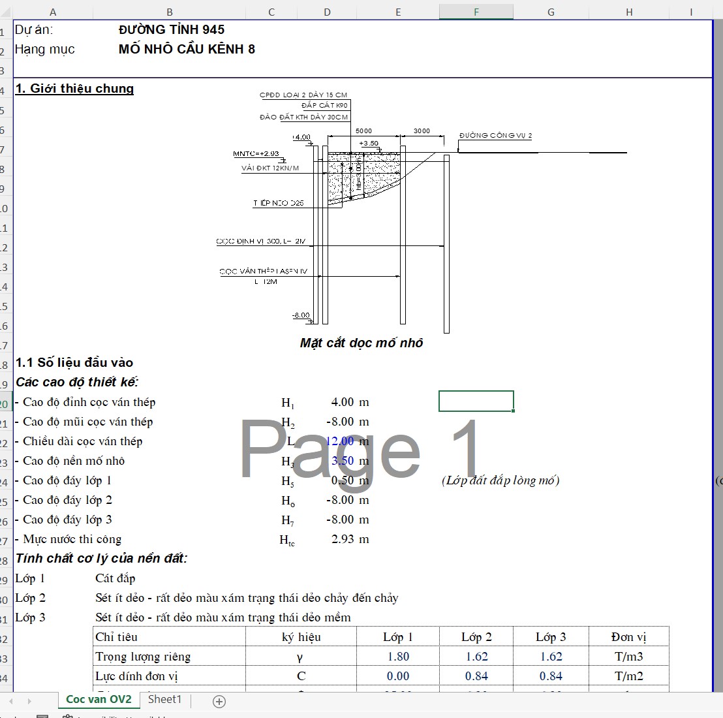Click the '1. Giới thiệu chung' heading

[x=74, y=89]
